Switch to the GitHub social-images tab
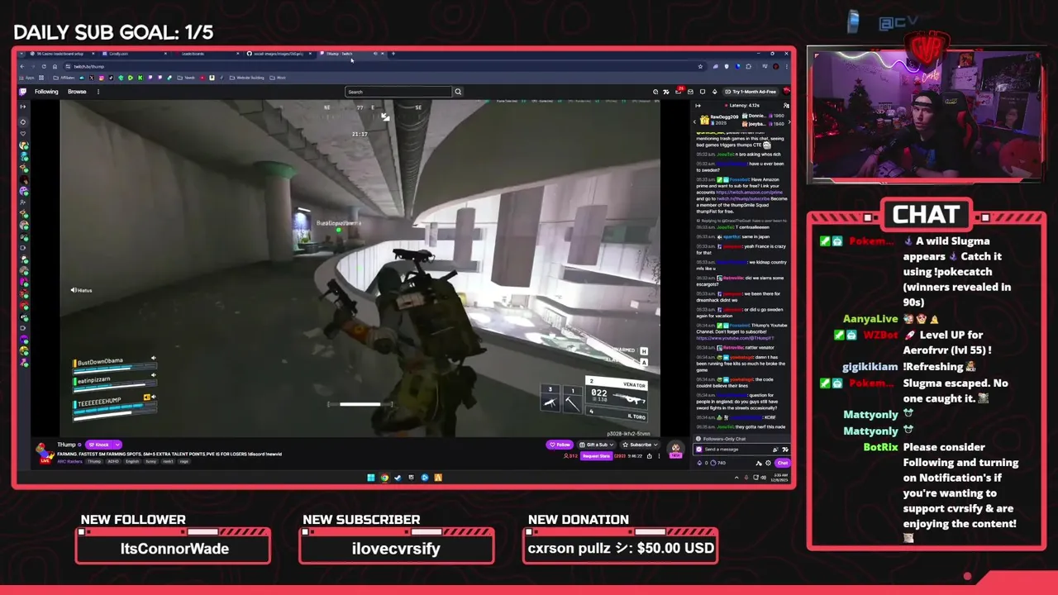Viewport: 1058px width, 595px height. point(280,54)
